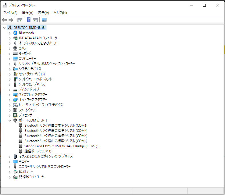The height and width of the screenshot is (195, 225).
Task: Open the ヘルプ(H) menu
Action: (x=60, y=13)
